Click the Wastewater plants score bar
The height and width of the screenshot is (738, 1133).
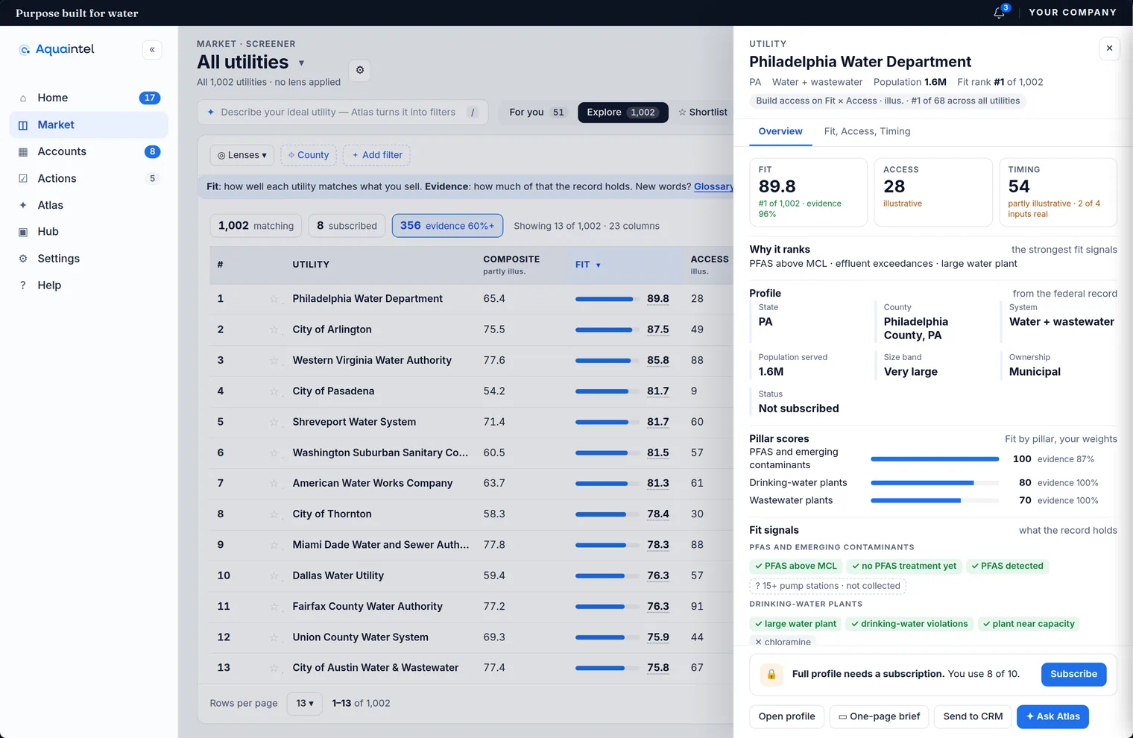pyautogui.click(x=935, y=501)
